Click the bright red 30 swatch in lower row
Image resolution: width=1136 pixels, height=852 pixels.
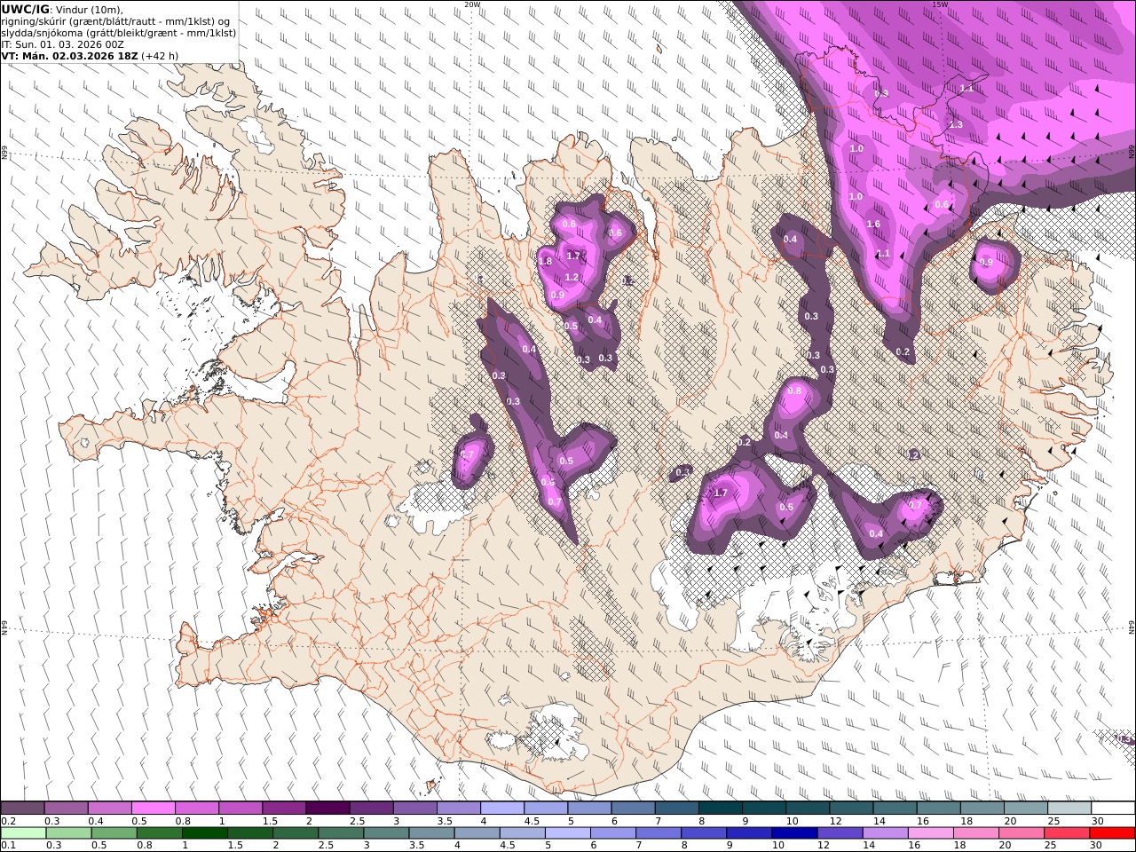point(1112,833)
